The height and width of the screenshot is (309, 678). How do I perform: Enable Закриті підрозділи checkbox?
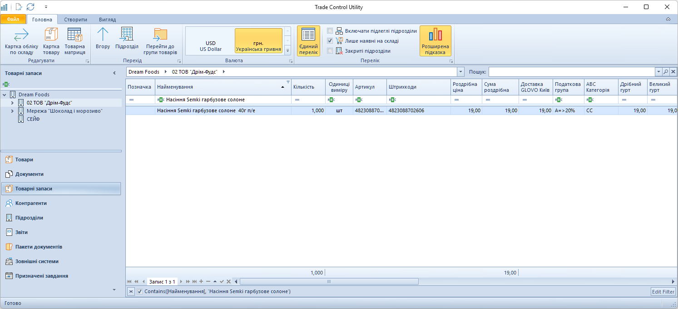pos(330,51)
